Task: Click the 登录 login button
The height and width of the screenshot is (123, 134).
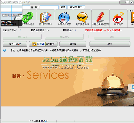Action: [x=63, y=7]
